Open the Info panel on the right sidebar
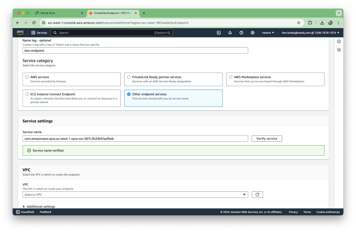This screenshot has height=232, width=356. click(x=339, y=41)
